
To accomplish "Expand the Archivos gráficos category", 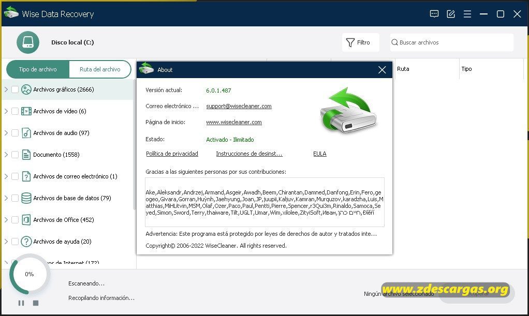I will [6, 89].
